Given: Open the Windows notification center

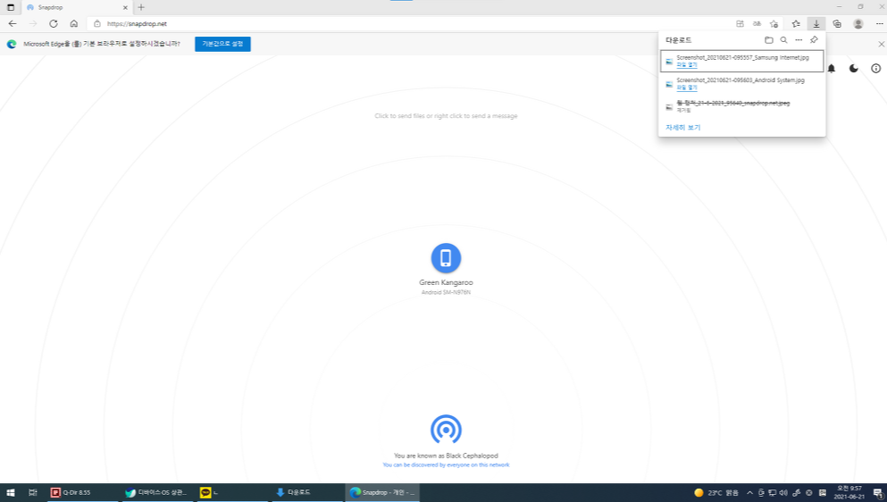Looking at the screenshot, I should point(877,492).
